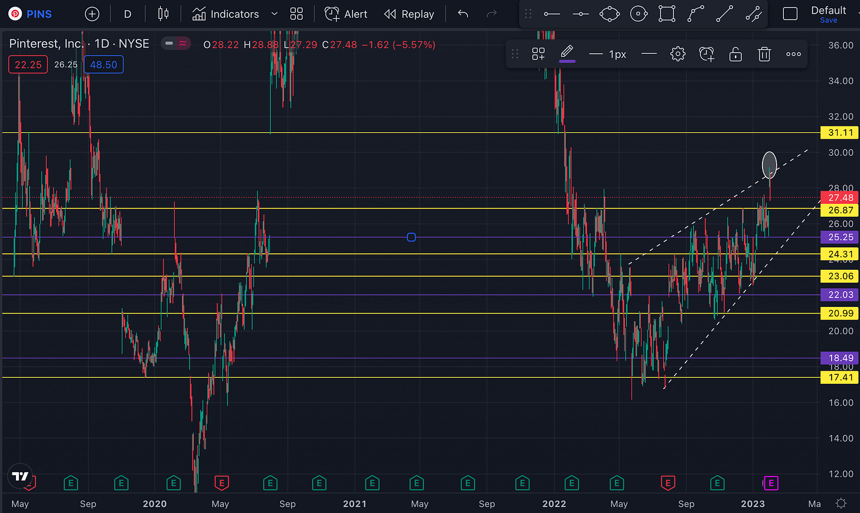Select the 25.25 purple line price label

pos(839,237)
